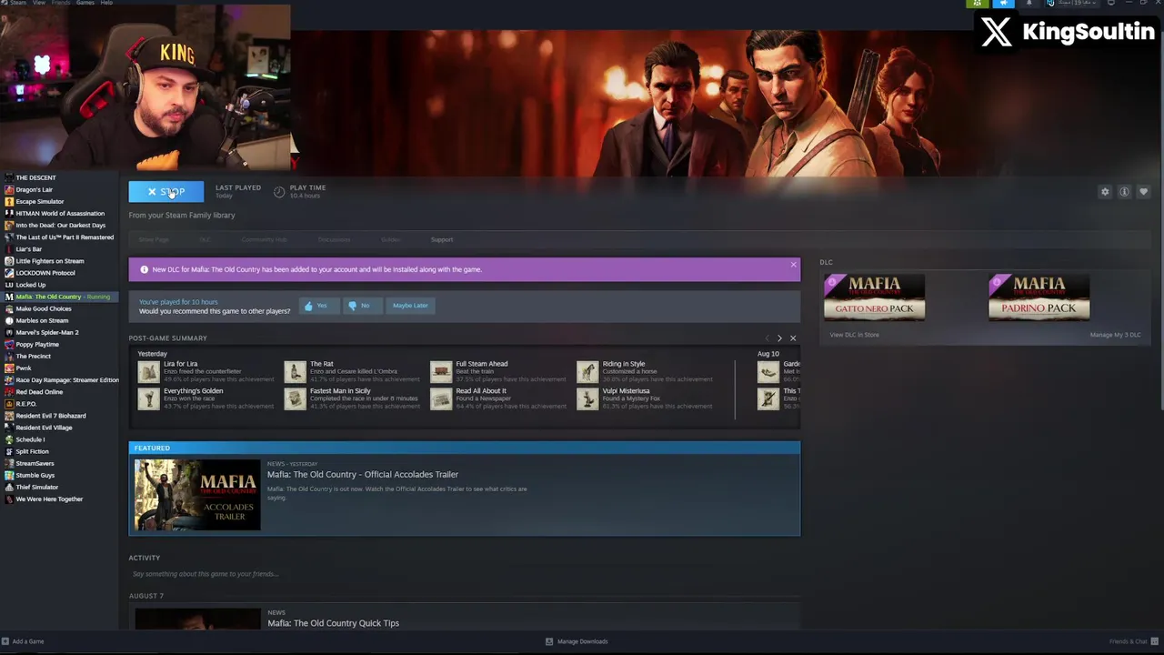Screen dimensions: 1164x655
Task: Select Into the Dead: Our Darkest Days
Action: (59, 225)
